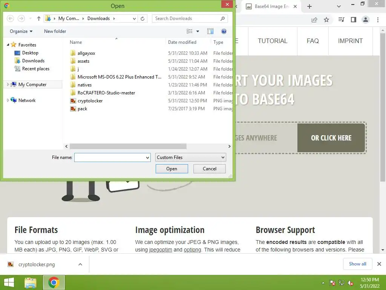Follow the optipng link
This screenshot has width=386, height=290.
click(193, 250)
